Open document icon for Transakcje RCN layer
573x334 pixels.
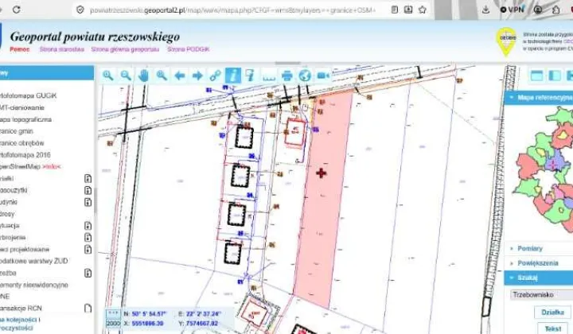88,308
